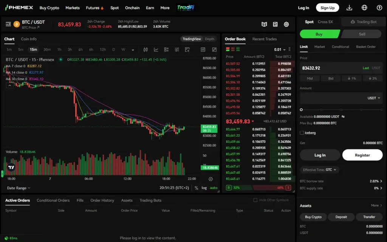Screen dimensions: 387x242
Task: Open the 0.01 price grouping dropdown
Action: point(280,50)
